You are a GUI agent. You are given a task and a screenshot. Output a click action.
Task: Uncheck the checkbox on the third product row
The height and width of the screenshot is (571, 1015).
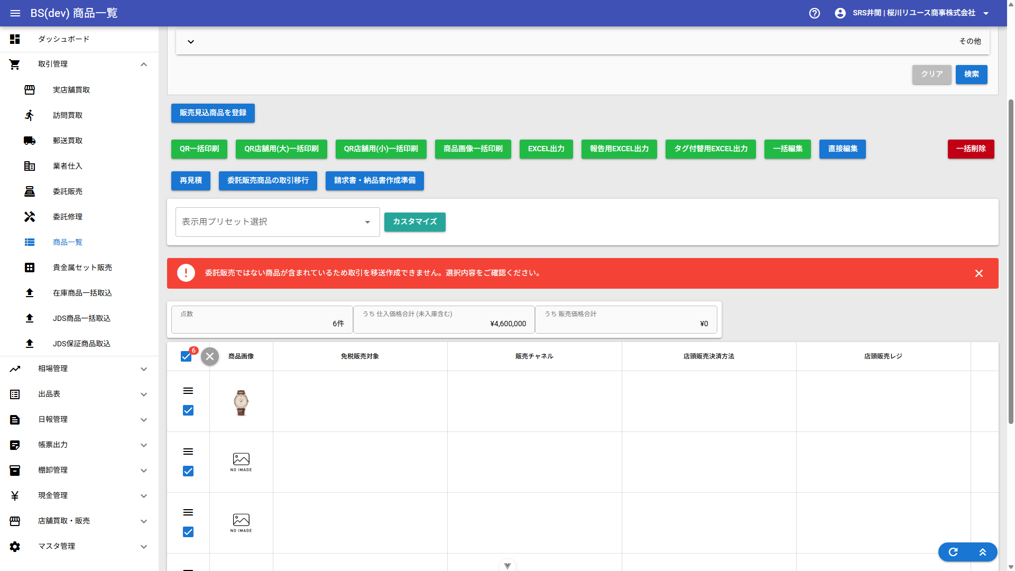(188, 532)
